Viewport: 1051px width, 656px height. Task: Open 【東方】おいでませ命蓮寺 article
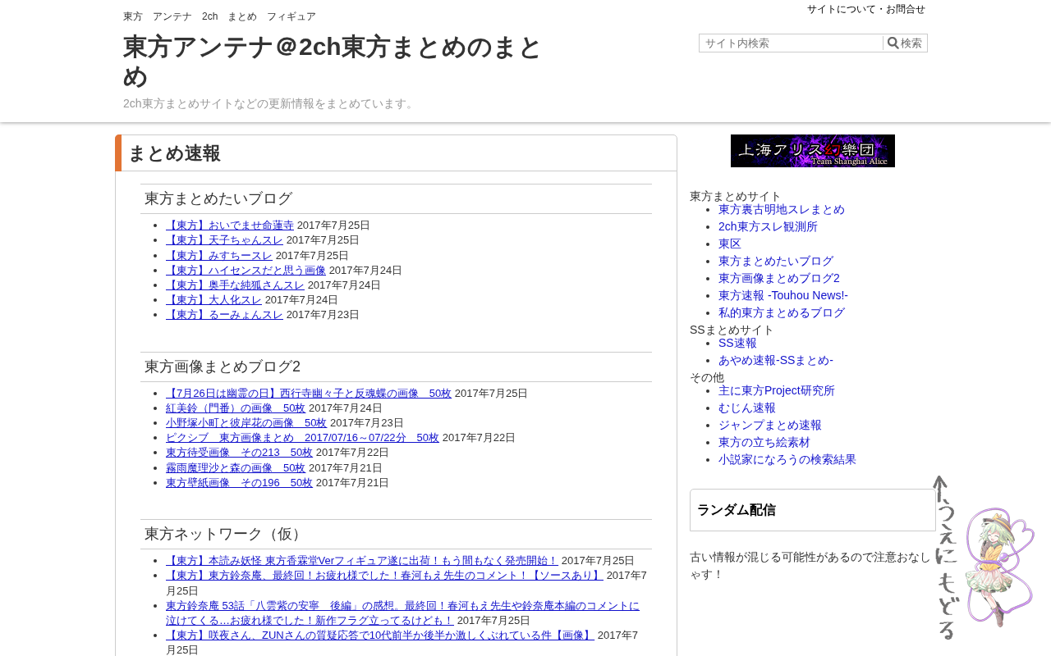230,225
